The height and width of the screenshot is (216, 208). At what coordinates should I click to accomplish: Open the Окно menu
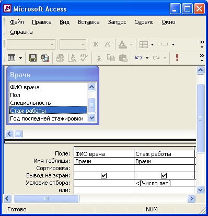point(168,22)
